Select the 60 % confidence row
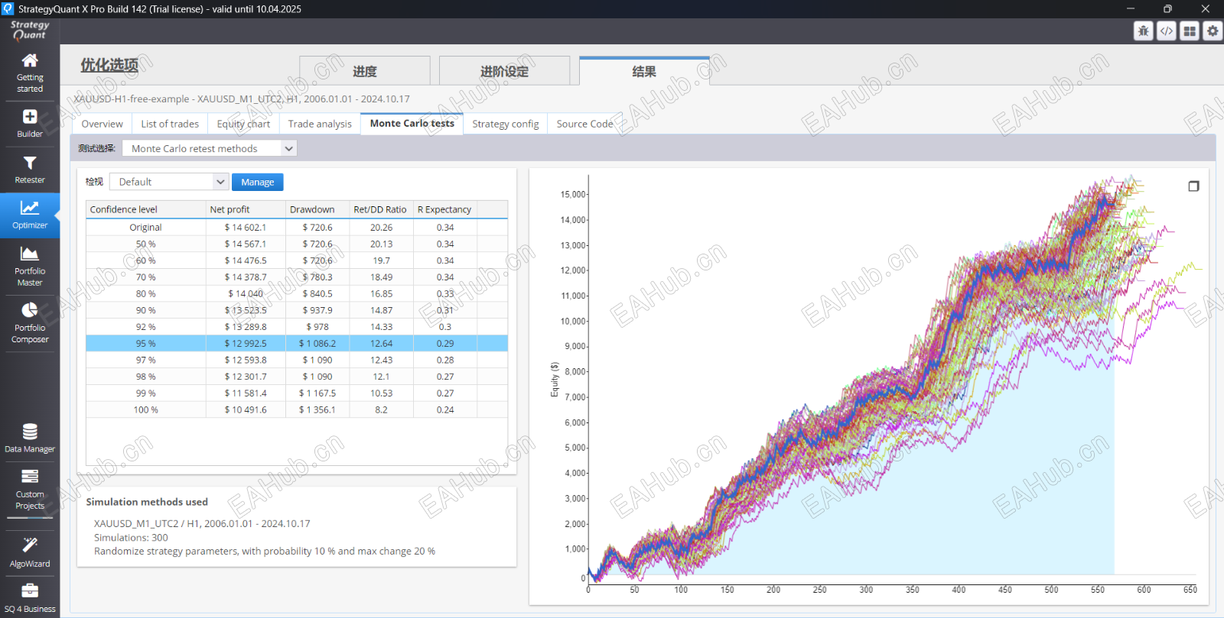 point(297,260)
